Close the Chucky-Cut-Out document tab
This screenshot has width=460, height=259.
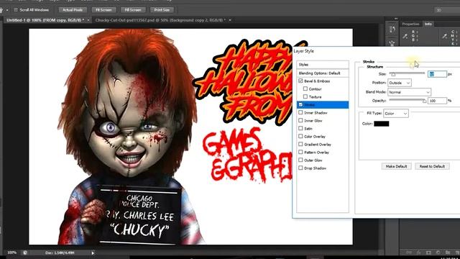pyautogui.click(x=230, y=20)
